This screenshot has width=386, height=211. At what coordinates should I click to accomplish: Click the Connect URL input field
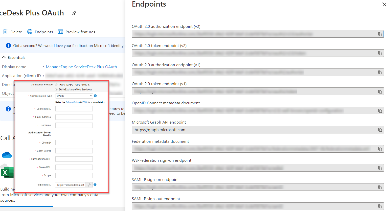tap(74, 109)
